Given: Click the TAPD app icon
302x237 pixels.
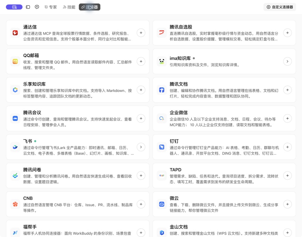Looking at the screenshot, I should click(161, 176).
